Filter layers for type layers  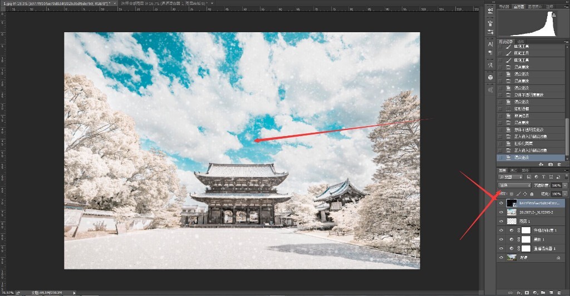pos(543,177)
